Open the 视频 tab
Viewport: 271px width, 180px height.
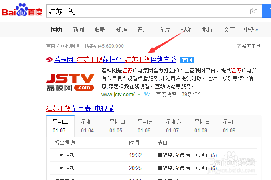[186, 29]
